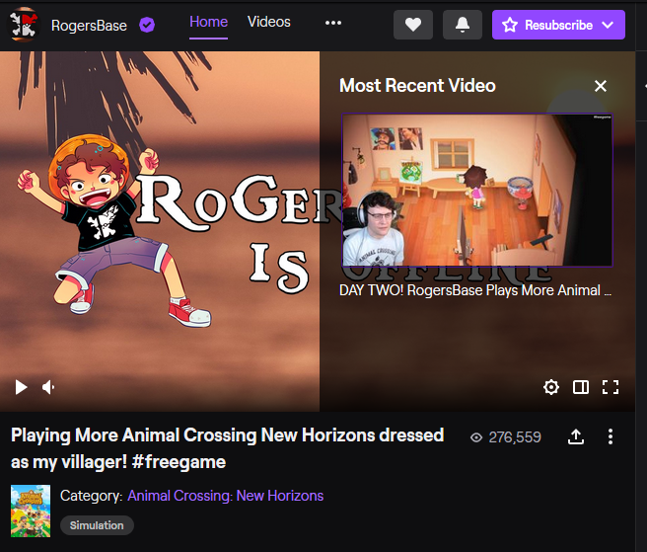Expand the Resubscribe chevron arrow
Viewport: 647px width, 552px height.
(608, 25)
